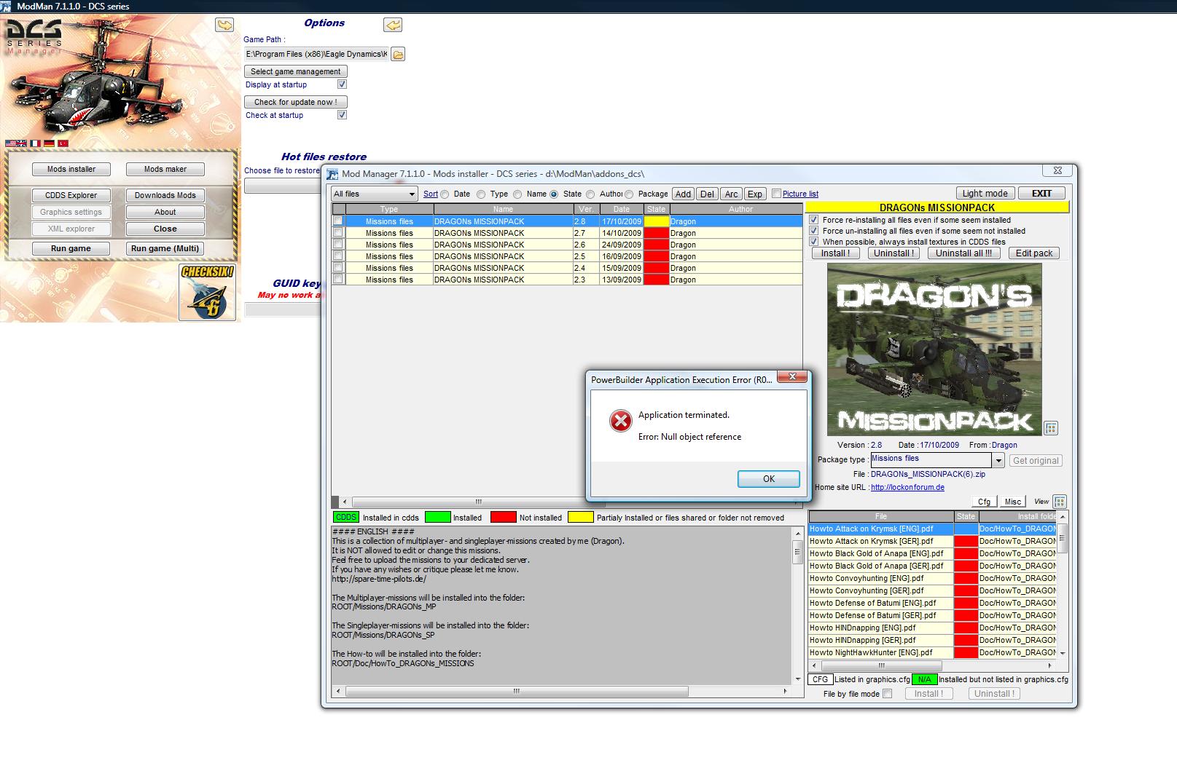
Task: Open CDDS Explorer
Action: (71, 195)
